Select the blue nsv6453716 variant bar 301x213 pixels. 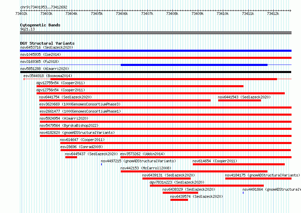[156, 51]
